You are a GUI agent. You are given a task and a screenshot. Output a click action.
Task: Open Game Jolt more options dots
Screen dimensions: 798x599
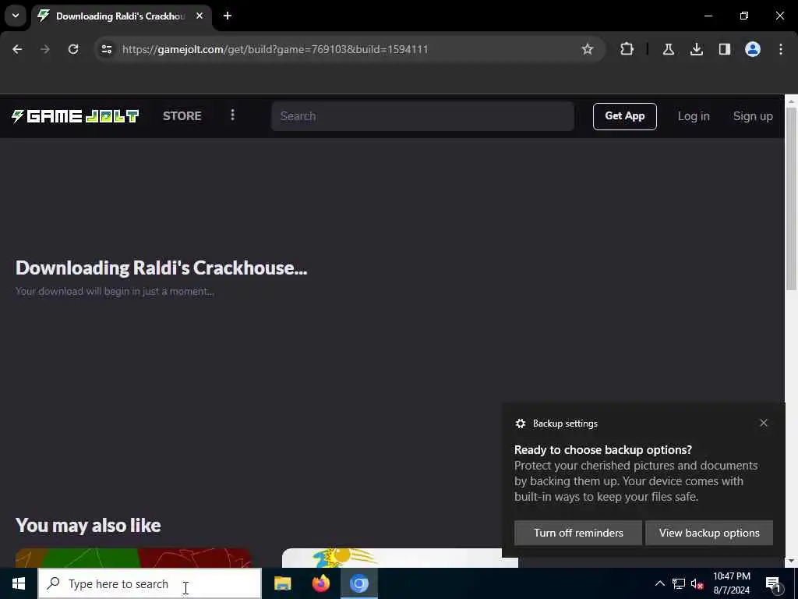(x=232, y=115)
